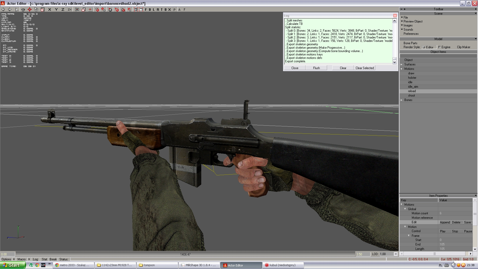Click the redo right-arrow toolbar icon
Screen dimensions: 478x269
(10, 9)
